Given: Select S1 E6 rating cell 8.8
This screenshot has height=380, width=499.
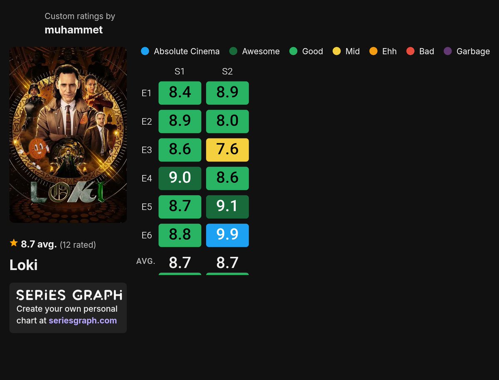Looking at the screenshot, I should [x=180, y=235].
